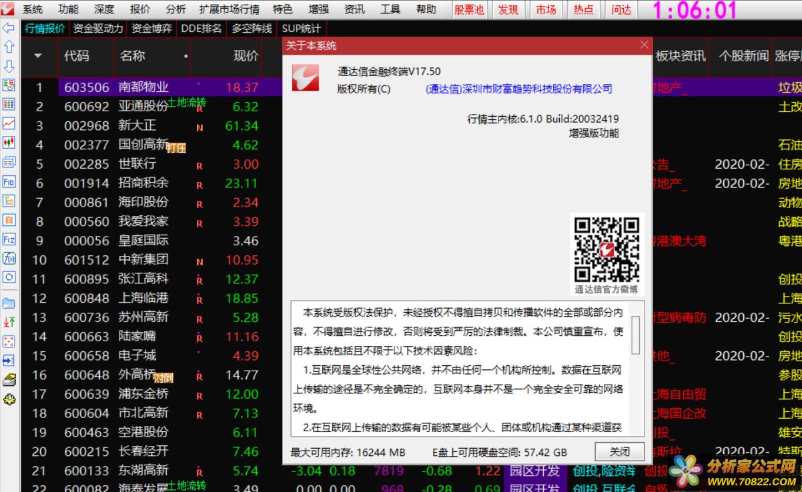Click the down arrow icon in left sidebar
The image size is (802, 492).
point(9,66)
